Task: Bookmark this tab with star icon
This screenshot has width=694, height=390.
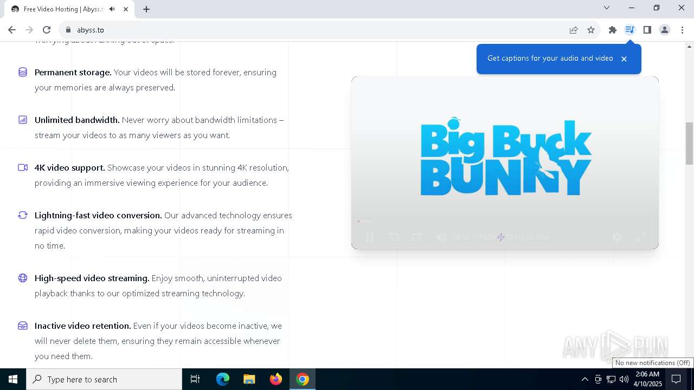Action: (x=591, y=30)
